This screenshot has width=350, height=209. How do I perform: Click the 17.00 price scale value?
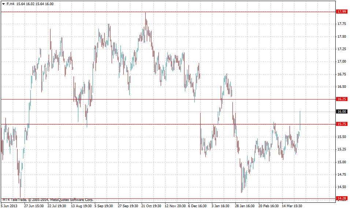coord(342,61)
